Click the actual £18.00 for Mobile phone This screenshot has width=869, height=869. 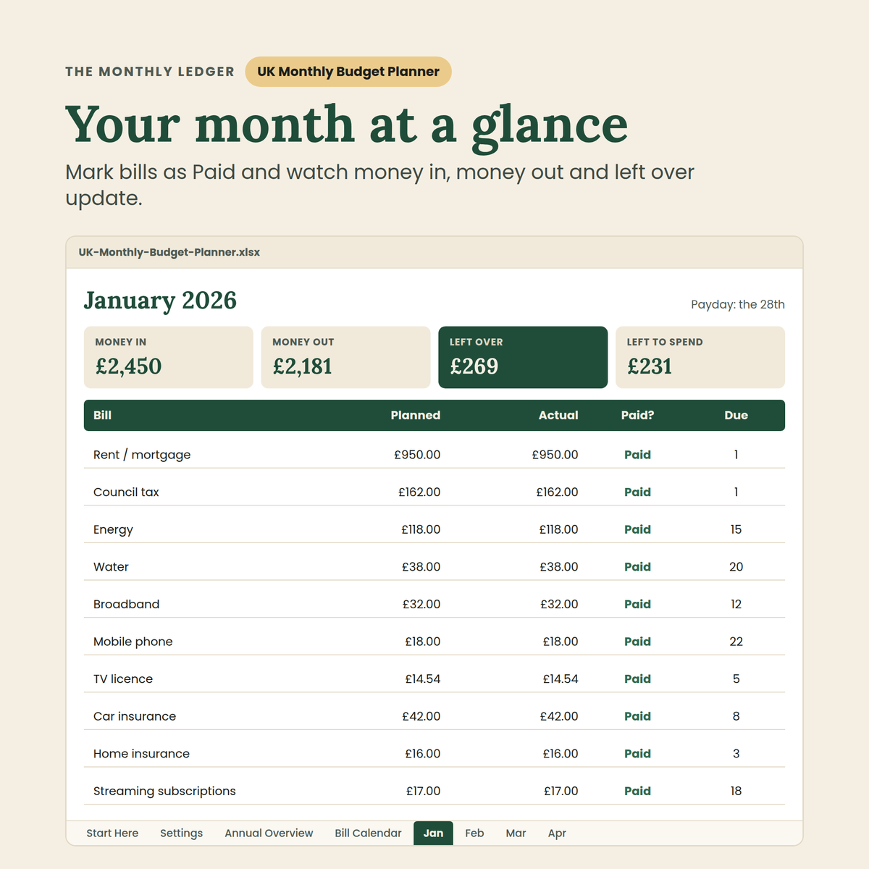[561, 642]
